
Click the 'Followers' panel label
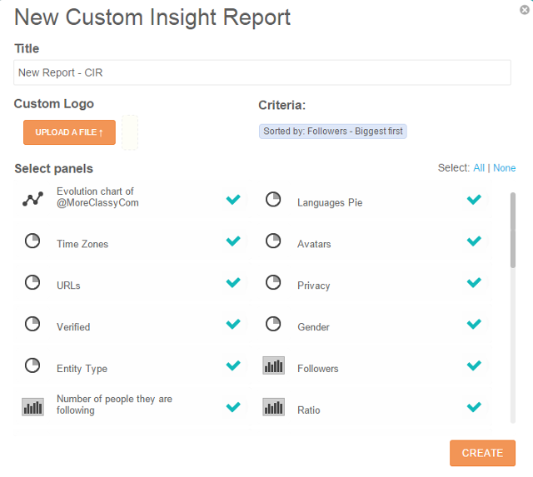tap(318, 369)
